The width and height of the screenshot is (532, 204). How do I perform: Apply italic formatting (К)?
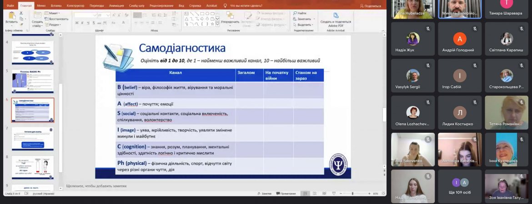pos(82,23)
